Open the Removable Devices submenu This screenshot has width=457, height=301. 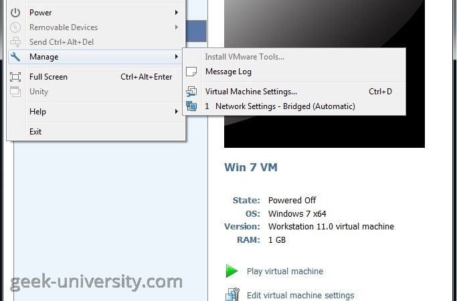point(95,27)
